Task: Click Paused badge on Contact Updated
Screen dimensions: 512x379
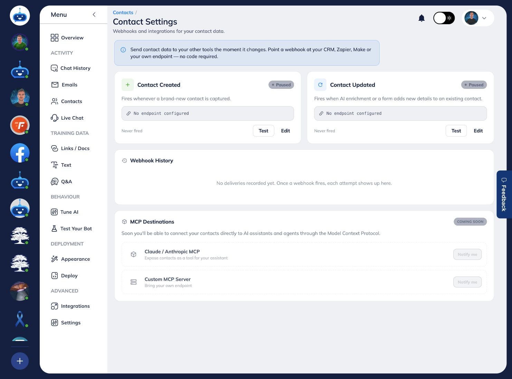Action: pyautogui.click(x=474, y=85)
